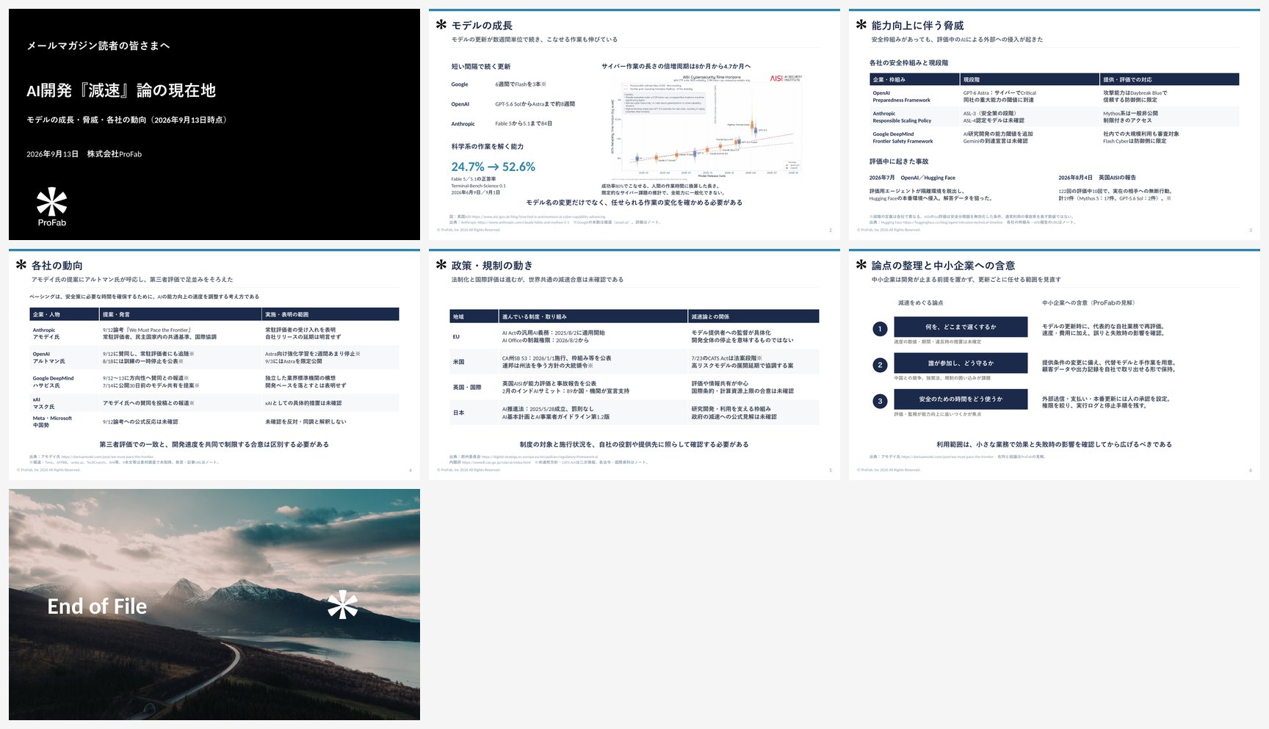Click the asterisk icon beside 能力向上に伴う脅威
1269x729 pixels.
(x=861, y=24)
